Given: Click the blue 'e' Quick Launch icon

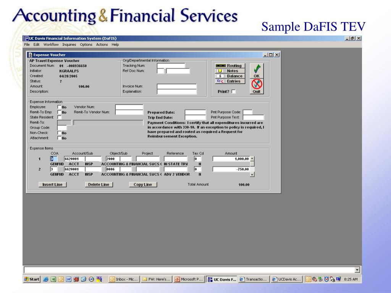Looking at the screenshot, I should [84, 279].
